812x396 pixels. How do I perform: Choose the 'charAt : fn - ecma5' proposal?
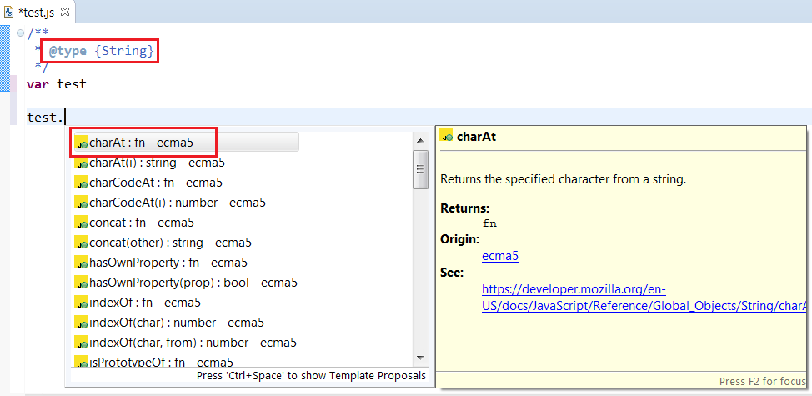[x=187, y=143]
